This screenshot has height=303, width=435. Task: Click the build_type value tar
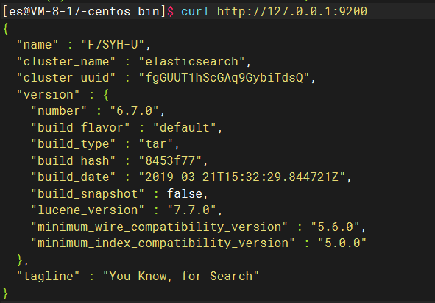(155, 144)
